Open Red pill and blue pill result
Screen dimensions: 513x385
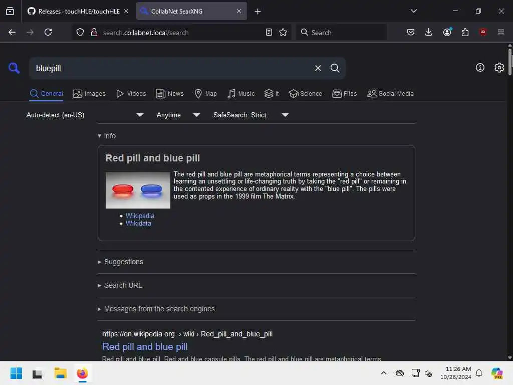click(x=145, y=347)
